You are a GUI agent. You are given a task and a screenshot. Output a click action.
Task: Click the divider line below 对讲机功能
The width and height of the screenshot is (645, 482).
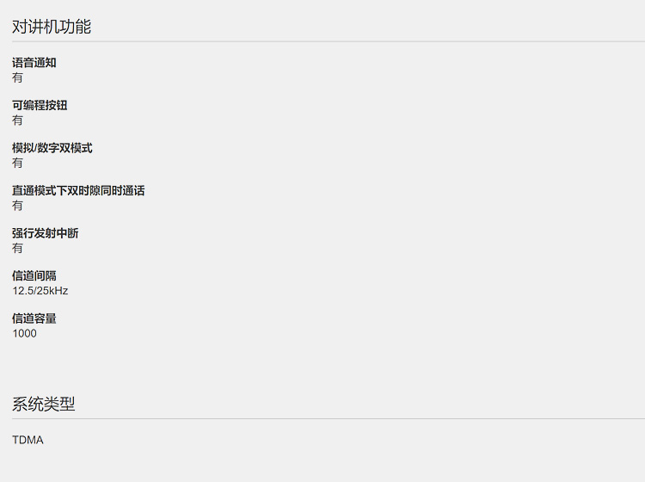point(322,41)
